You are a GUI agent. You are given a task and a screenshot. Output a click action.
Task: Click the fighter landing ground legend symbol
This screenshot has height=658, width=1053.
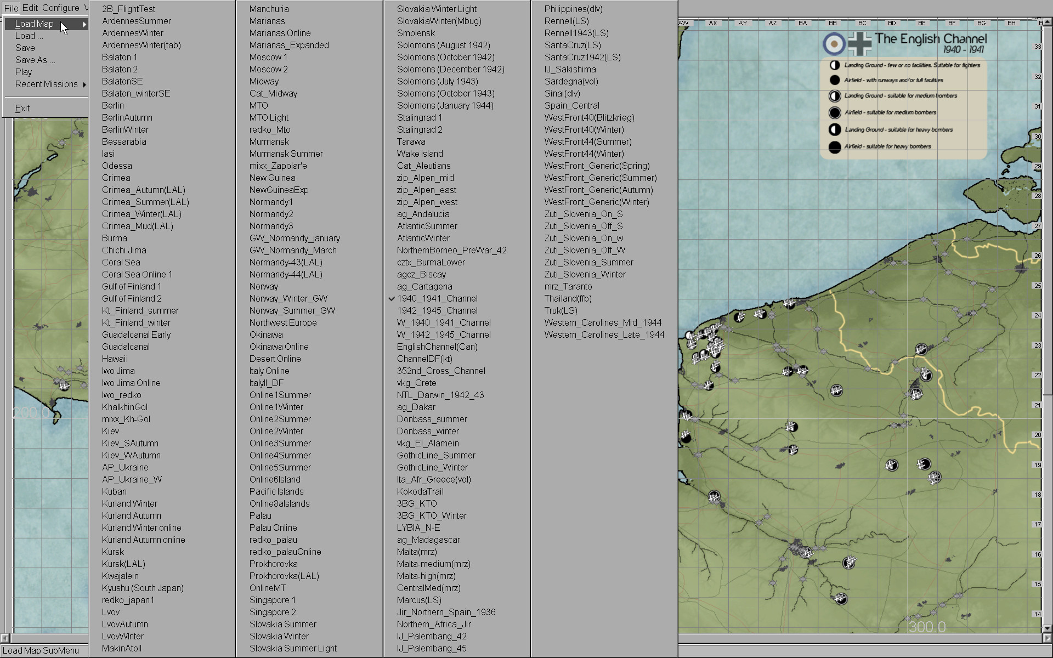click(x=835, y=65)
